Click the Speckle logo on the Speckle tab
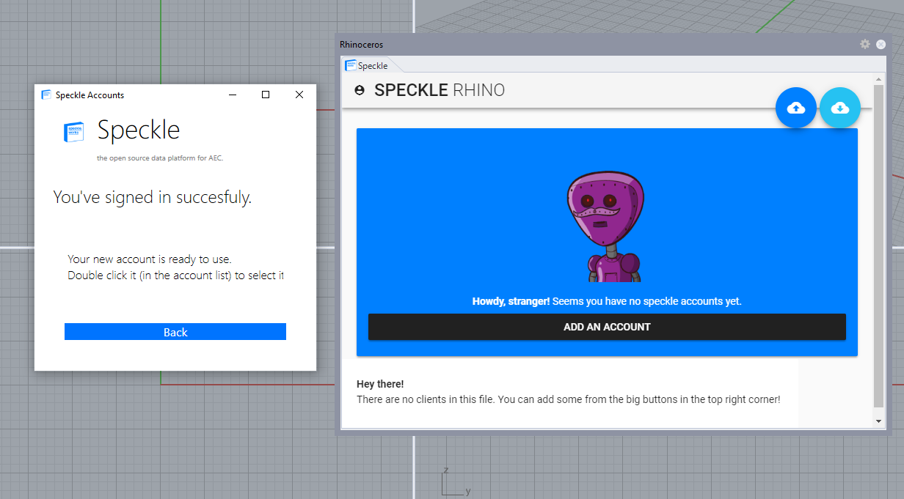The image size is (904, 499). [350, 65]
